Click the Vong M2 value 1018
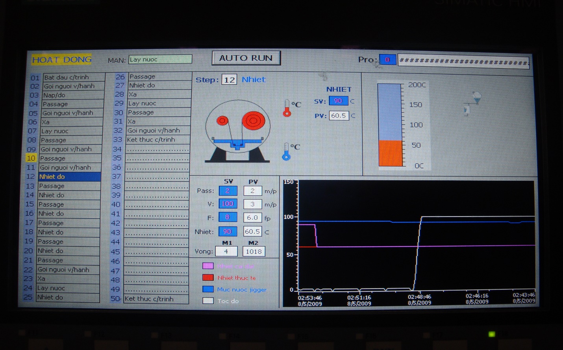Viewport: 563px width, 350px height. [254, 252]
